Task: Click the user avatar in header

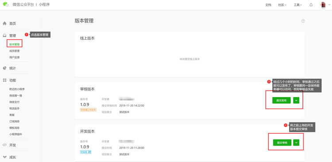Action: point(323,5)
